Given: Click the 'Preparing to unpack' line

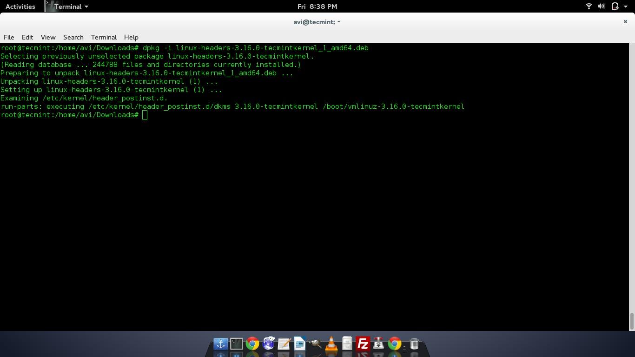Looking at the screenshot, I should pos(147,73).
